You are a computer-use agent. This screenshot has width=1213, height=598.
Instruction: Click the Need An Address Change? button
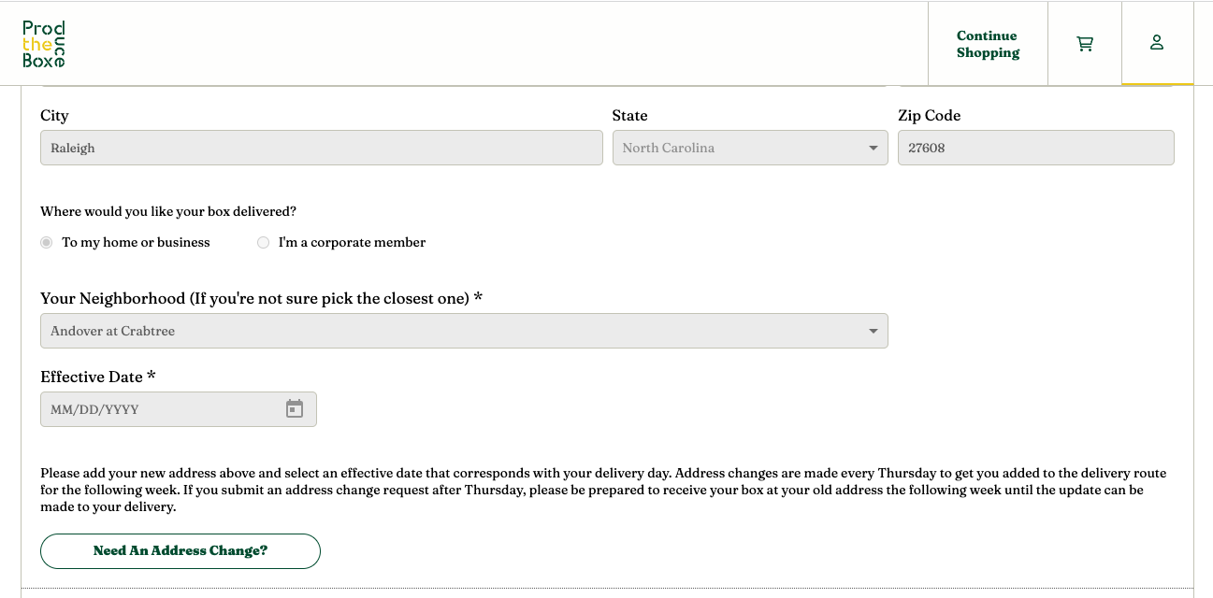[x=181, y=551]
